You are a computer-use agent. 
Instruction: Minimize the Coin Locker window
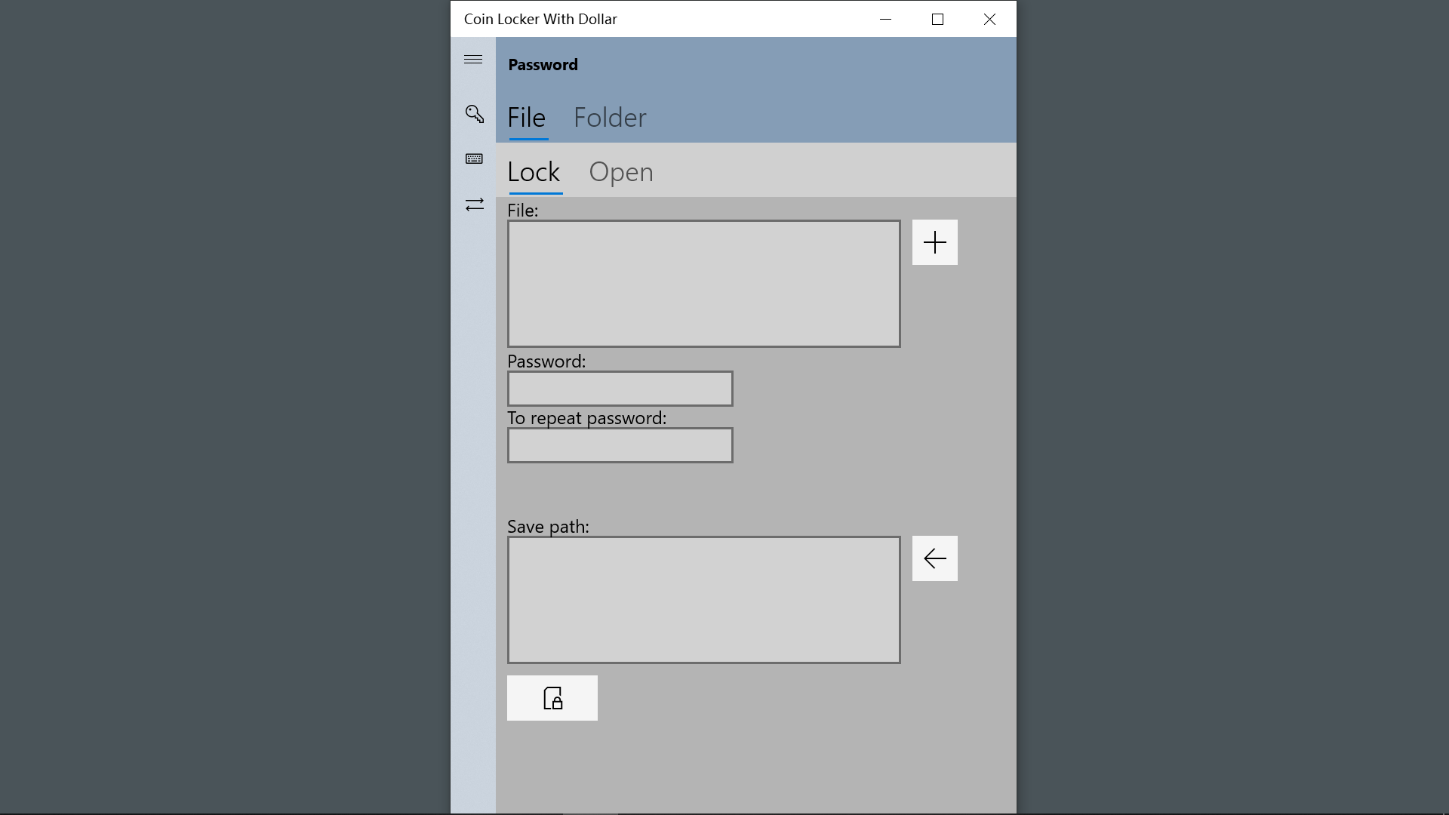(886, 19)
